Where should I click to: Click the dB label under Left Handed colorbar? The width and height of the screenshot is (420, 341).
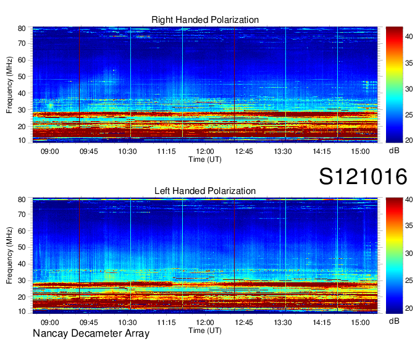[394, 321]
